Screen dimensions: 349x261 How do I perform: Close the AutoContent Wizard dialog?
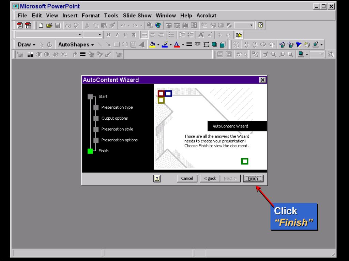click(262, 80)
